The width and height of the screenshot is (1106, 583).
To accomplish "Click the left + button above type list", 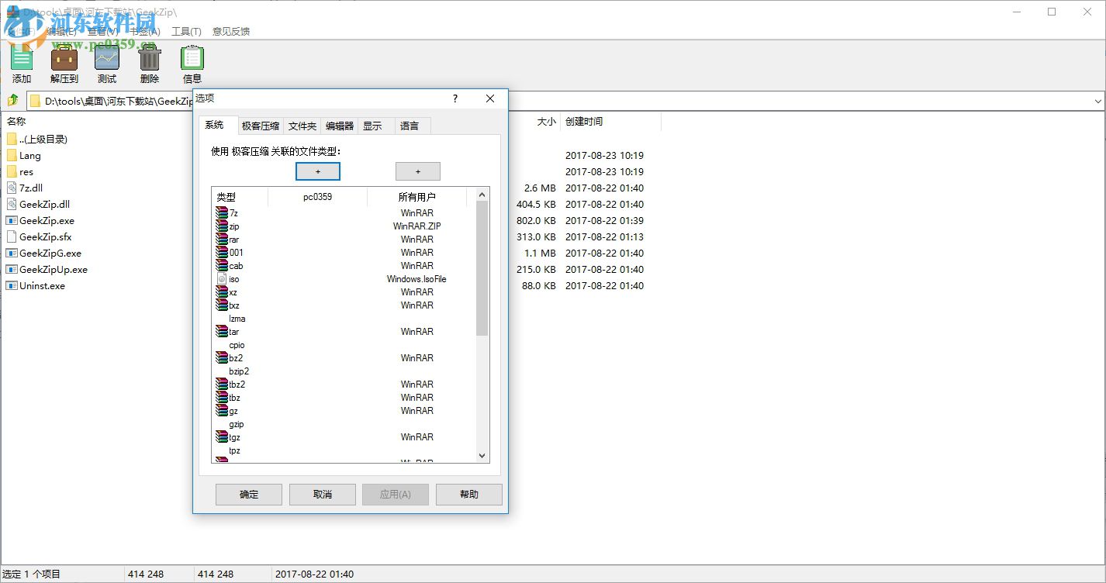I will coord(317,171).
